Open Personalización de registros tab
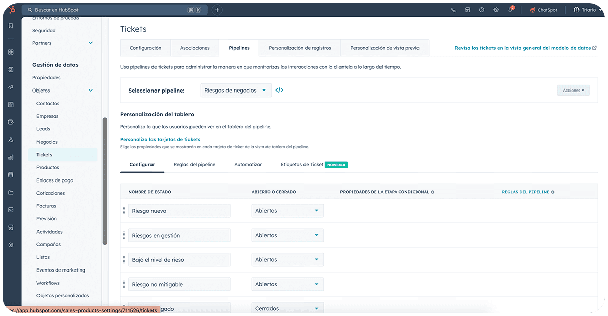608x316 pixels. point(300,48)
